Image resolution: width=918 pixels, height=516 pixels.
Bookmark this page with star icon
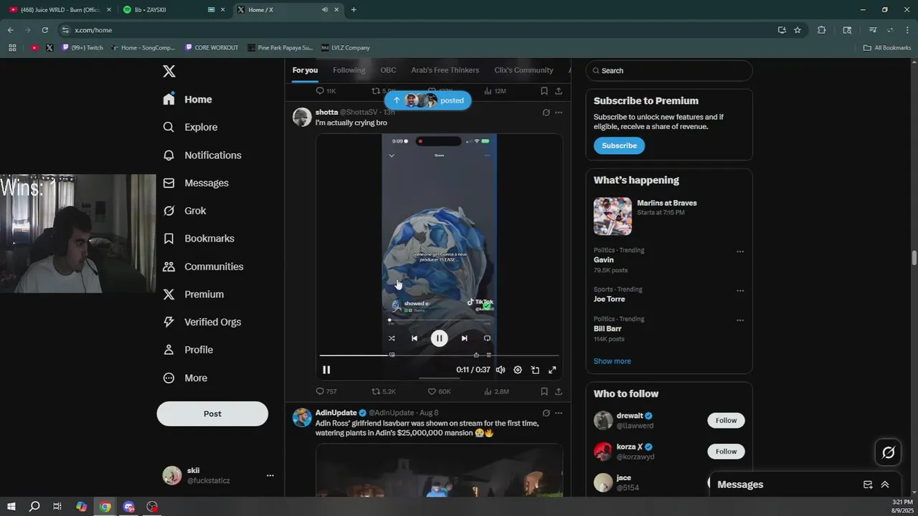point(798,30)
